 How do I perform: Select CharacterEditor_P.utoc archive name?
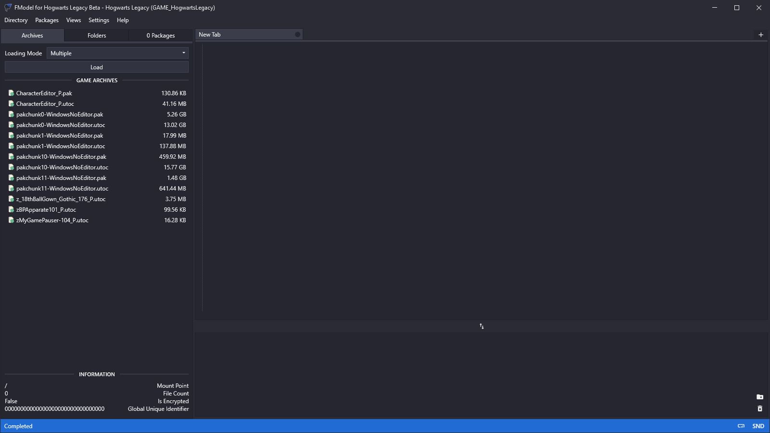pos(45,104)
